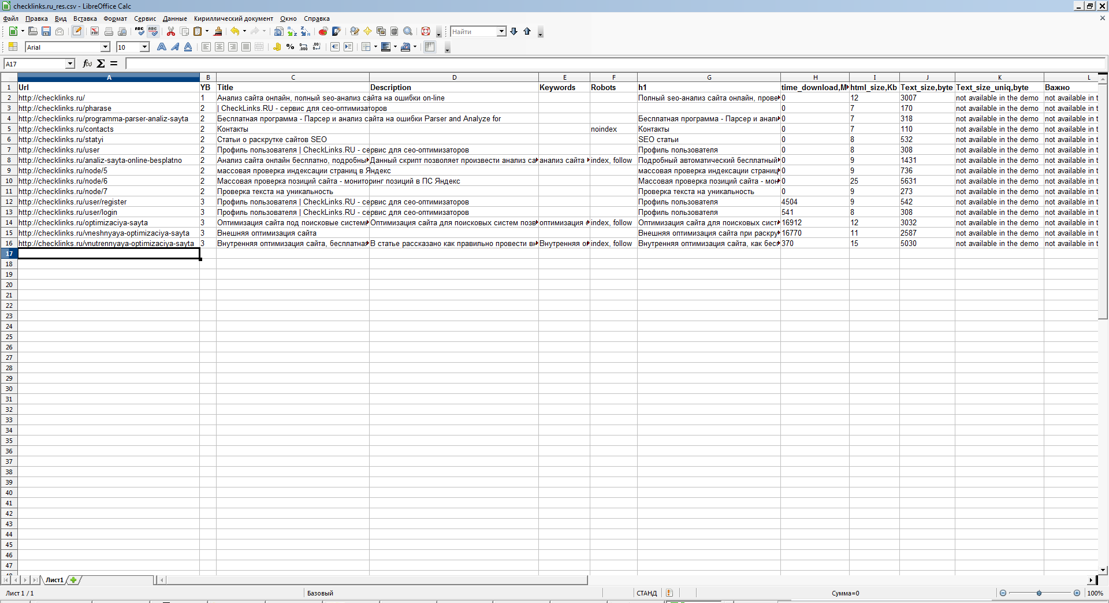
Task: Click the Sum sigma icon
Action: tap(101, 64)
